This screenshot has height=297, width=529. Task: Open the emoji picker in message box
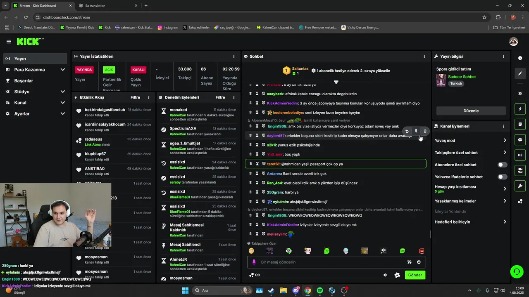tap(419, 262)
